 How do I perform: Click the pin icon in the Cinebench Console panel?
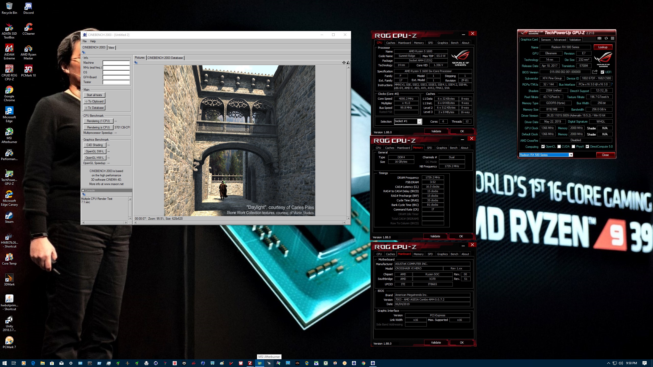tap(84, 194)
